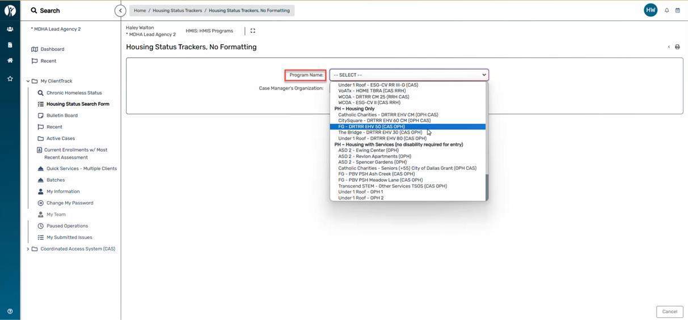Image resolution: width=688 pixels, height=320 pixels.
Task: Collapse the My ClientTrack folder
Action: [x=28, y=81]
